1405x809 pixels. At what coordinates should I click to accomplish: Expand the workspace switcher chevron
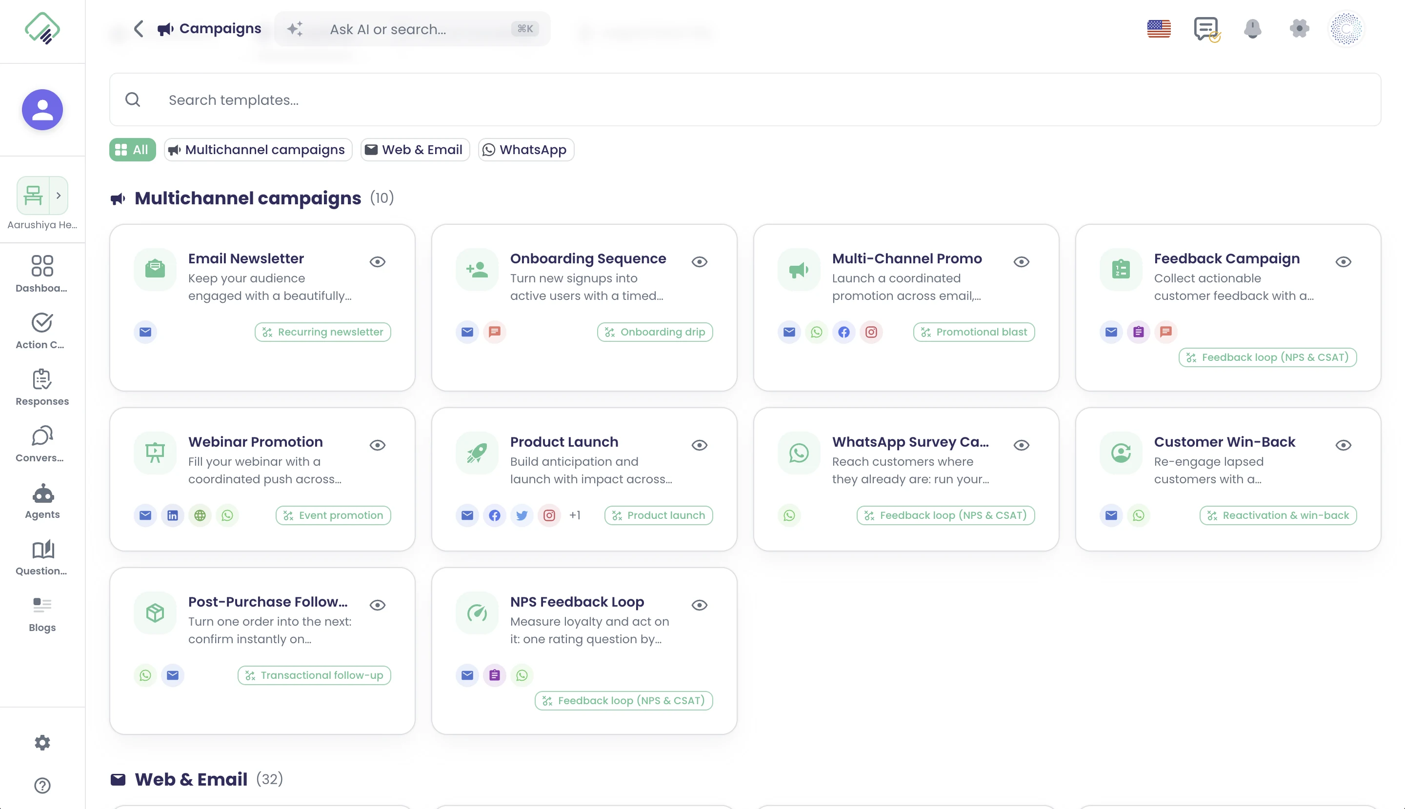59,196
